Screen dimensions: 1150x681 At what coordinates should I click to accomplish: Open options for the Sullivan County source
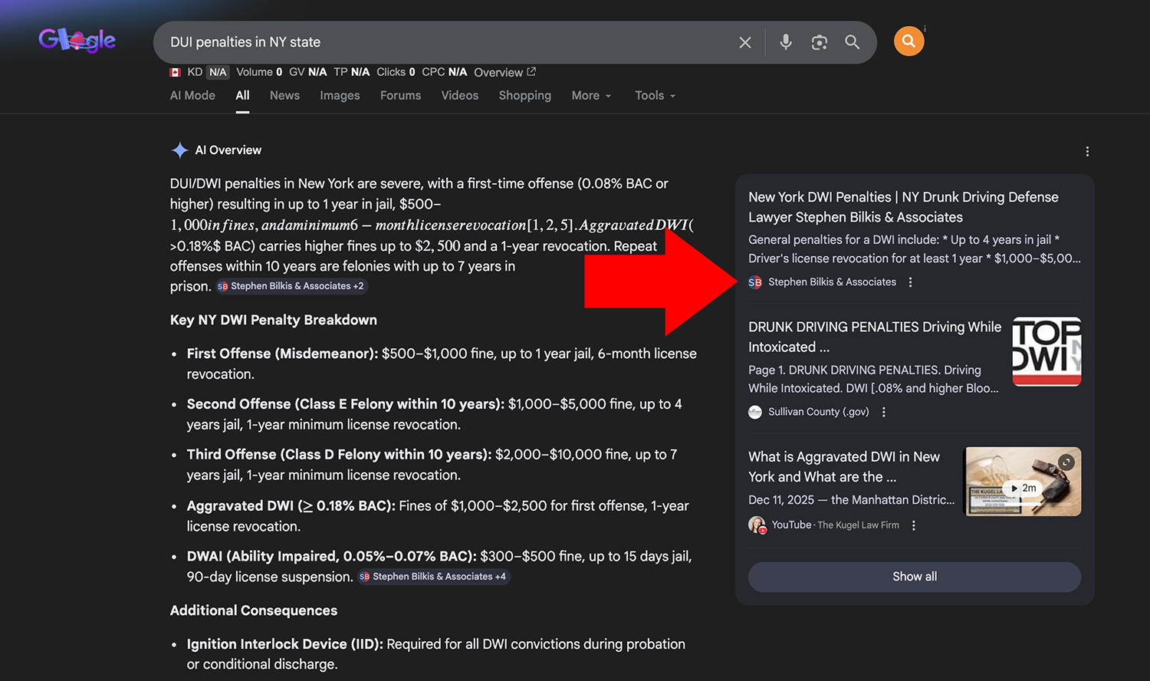tap(883, 412)
